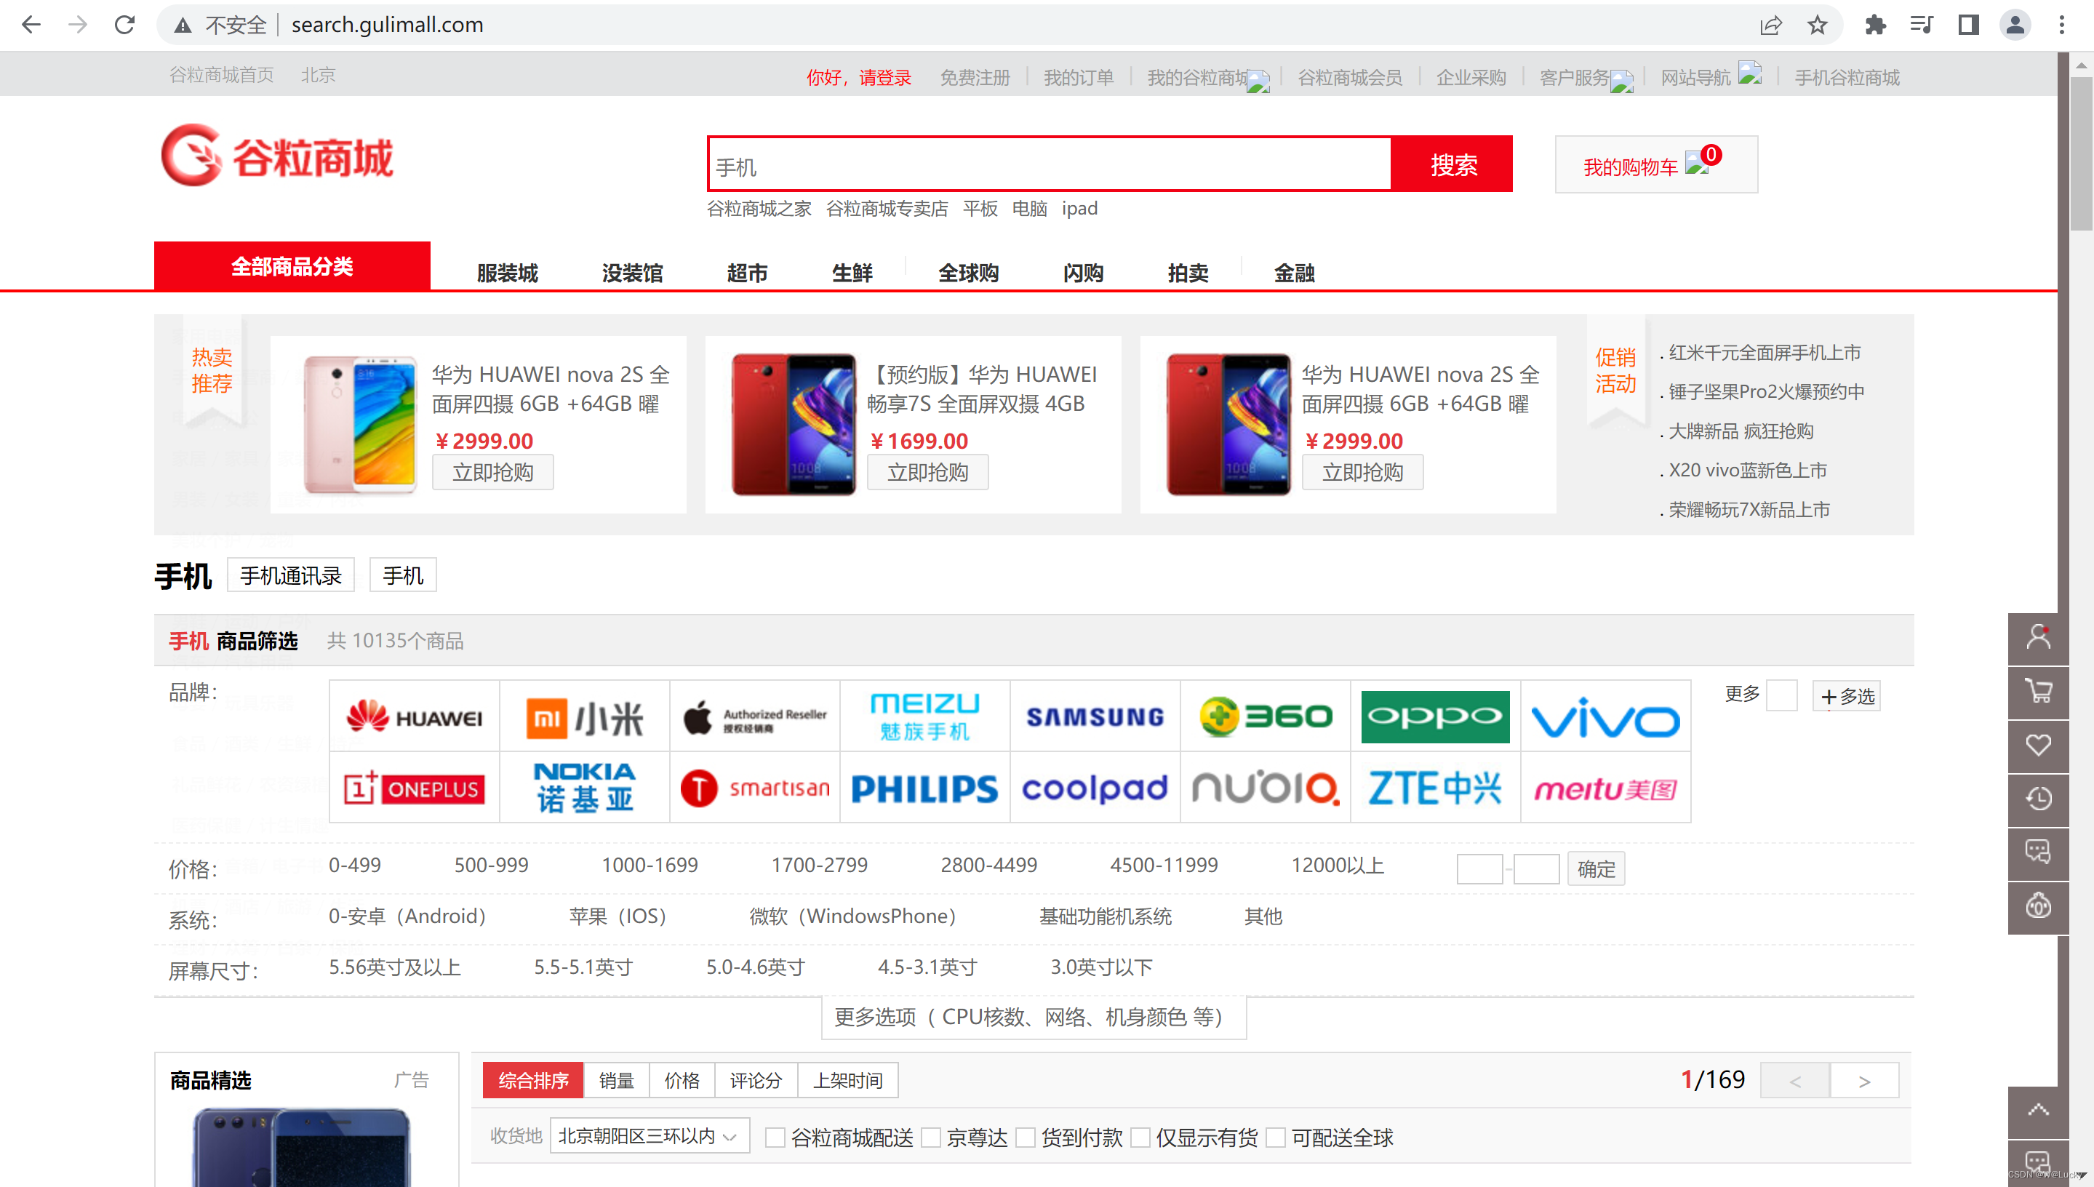Expand 更多选项 CPU核数 filter options
2094x1187 pixels.
click(1033, 1018)
